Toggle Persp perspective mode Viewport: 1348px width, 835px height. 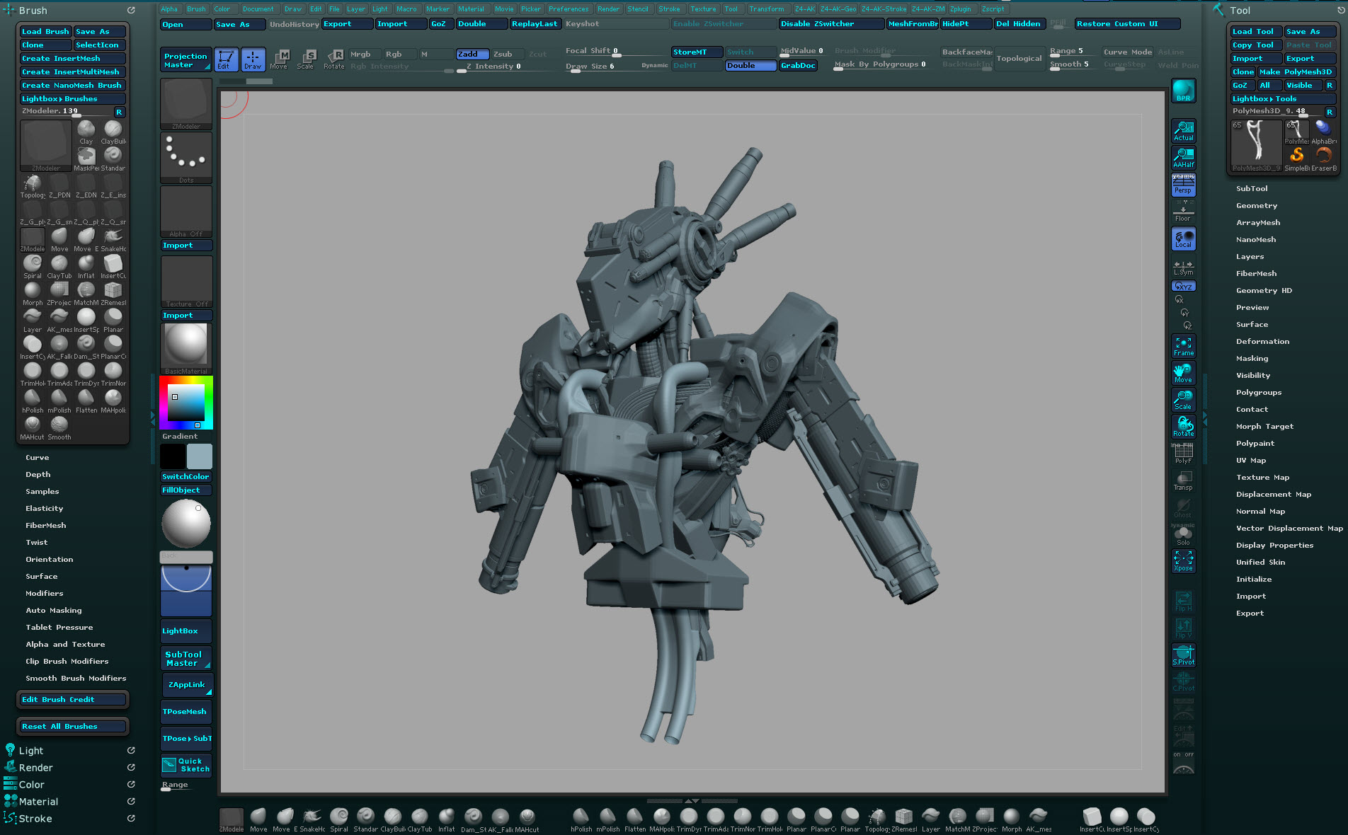[1183, 185]
